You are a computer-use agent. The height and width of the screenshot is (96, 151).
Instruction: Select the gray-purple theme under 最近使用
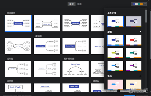(x=134, y=21)
